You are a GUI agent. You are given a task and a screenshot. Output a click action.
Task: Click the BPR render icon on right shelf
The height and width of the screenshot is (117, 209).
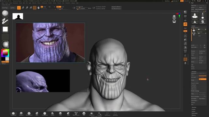tap(185, 12)
